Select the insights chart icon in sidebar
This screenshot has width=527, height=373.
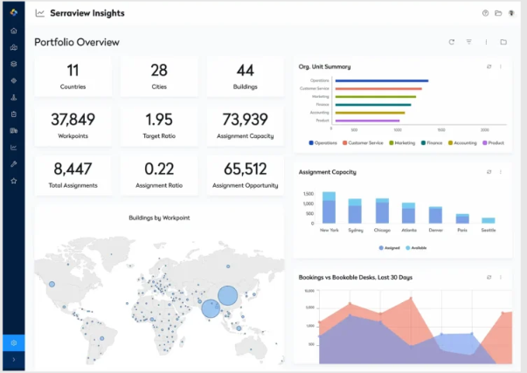click(14, 148)
